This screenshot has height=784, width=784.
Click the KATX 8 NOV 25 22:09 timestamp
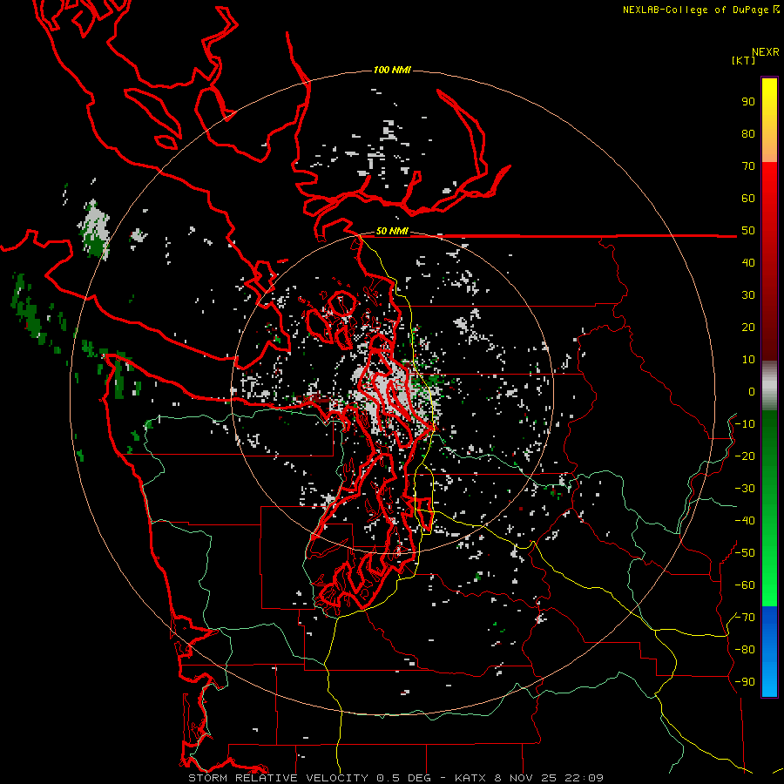click(x=529, y=778)
